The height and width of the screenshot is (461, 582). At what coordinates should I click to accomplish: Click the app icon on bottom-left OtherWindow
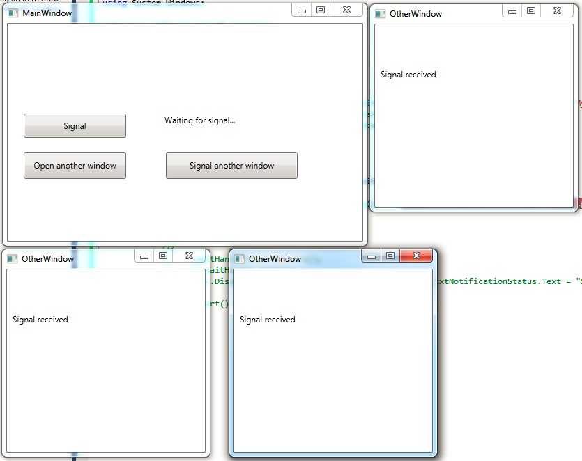click(x=12, y=258)
